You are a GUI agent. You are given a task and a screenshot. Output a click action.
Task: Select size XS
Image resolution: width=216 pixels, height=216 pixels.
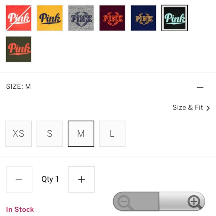pos(19,134)
